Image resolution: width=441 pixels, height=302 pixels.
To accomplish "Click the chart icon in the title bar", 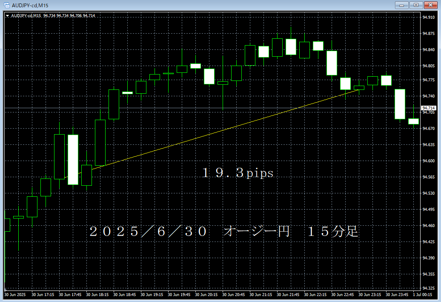I will tap(6, 5).
